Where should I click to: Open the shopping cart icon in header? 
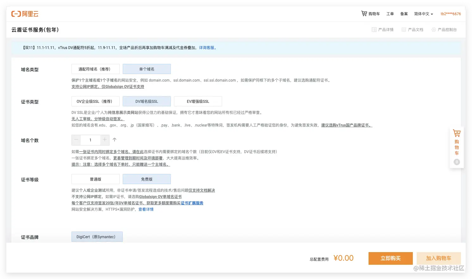tap(364, 13)
